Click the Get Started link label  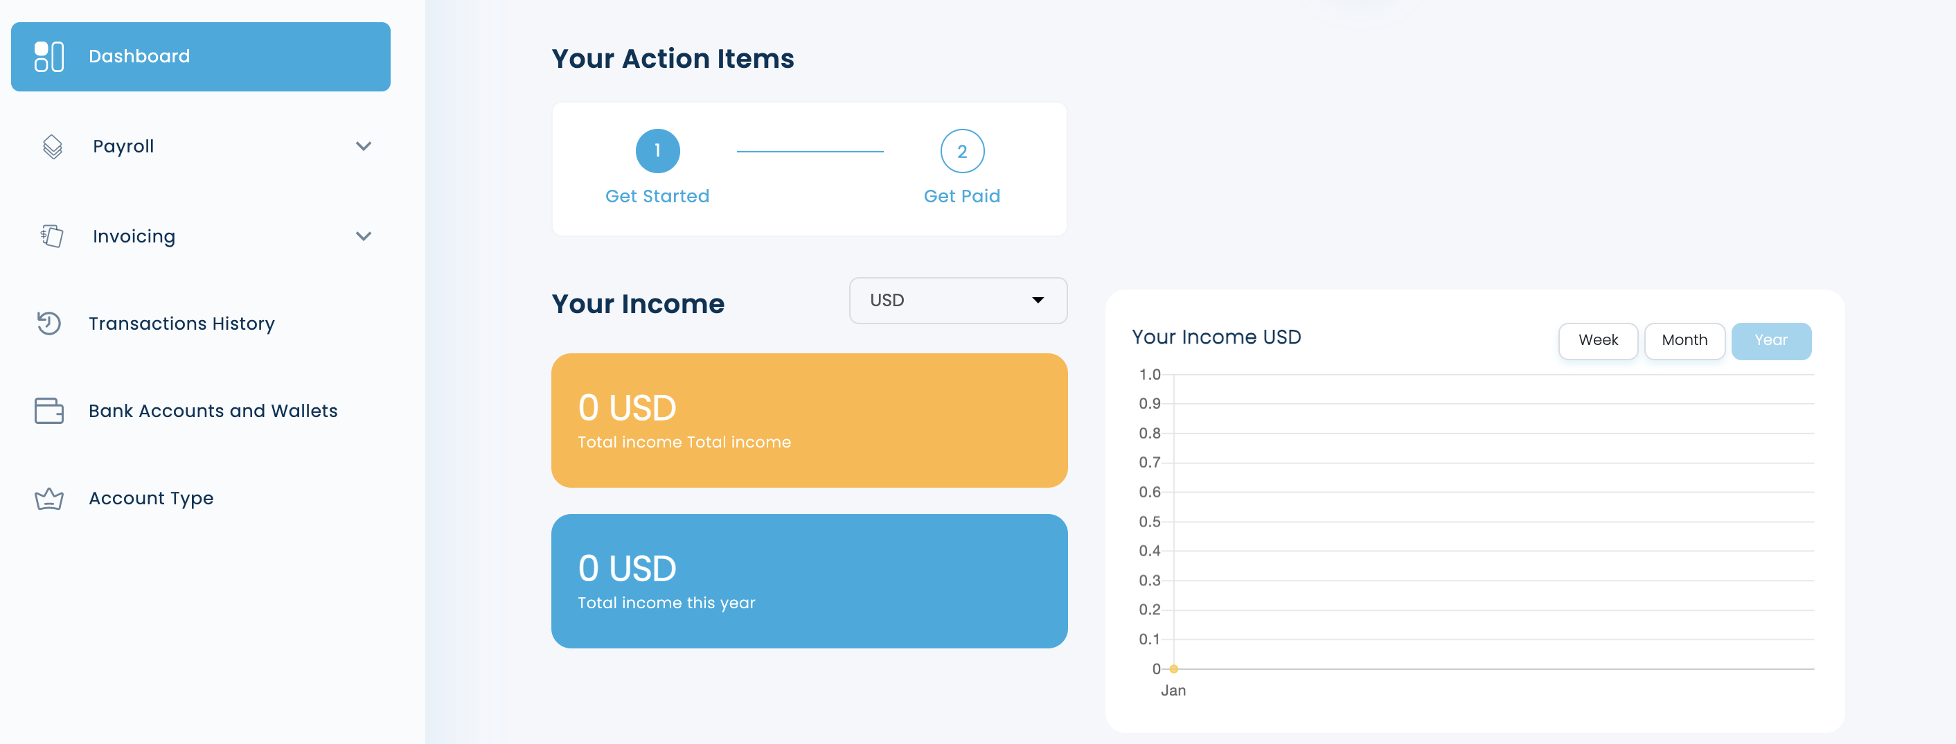657,197
